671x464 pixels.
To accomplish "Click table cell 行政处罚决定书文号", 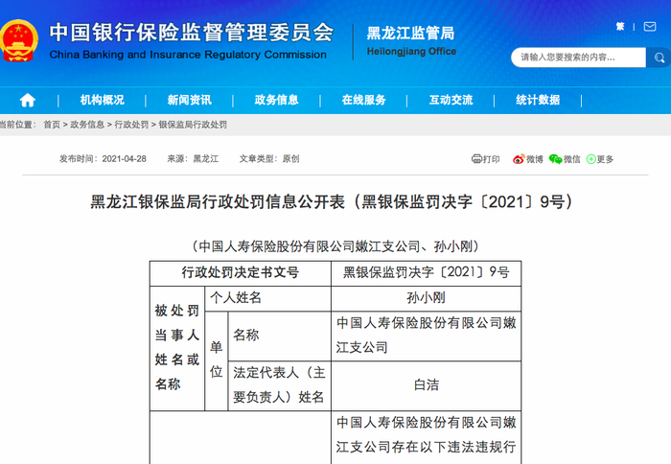I will coord(241,272).
